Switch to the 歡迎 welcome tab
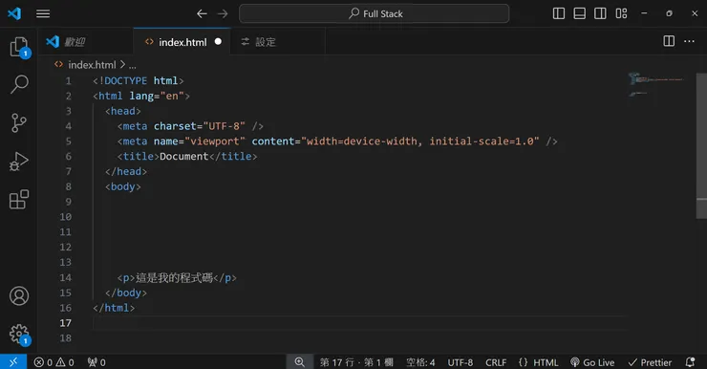707x369 pixels. [86, 42]
